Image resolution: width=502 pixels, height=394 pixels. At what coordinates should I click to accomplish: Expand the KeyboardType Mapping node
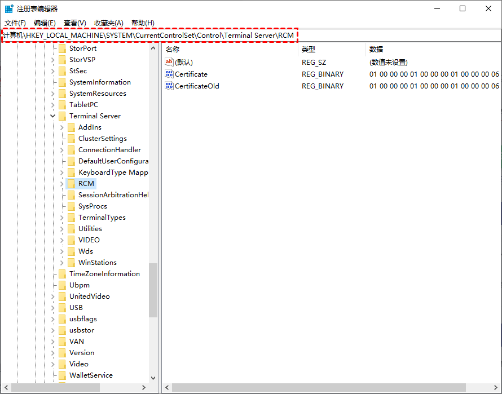[62, 172]
